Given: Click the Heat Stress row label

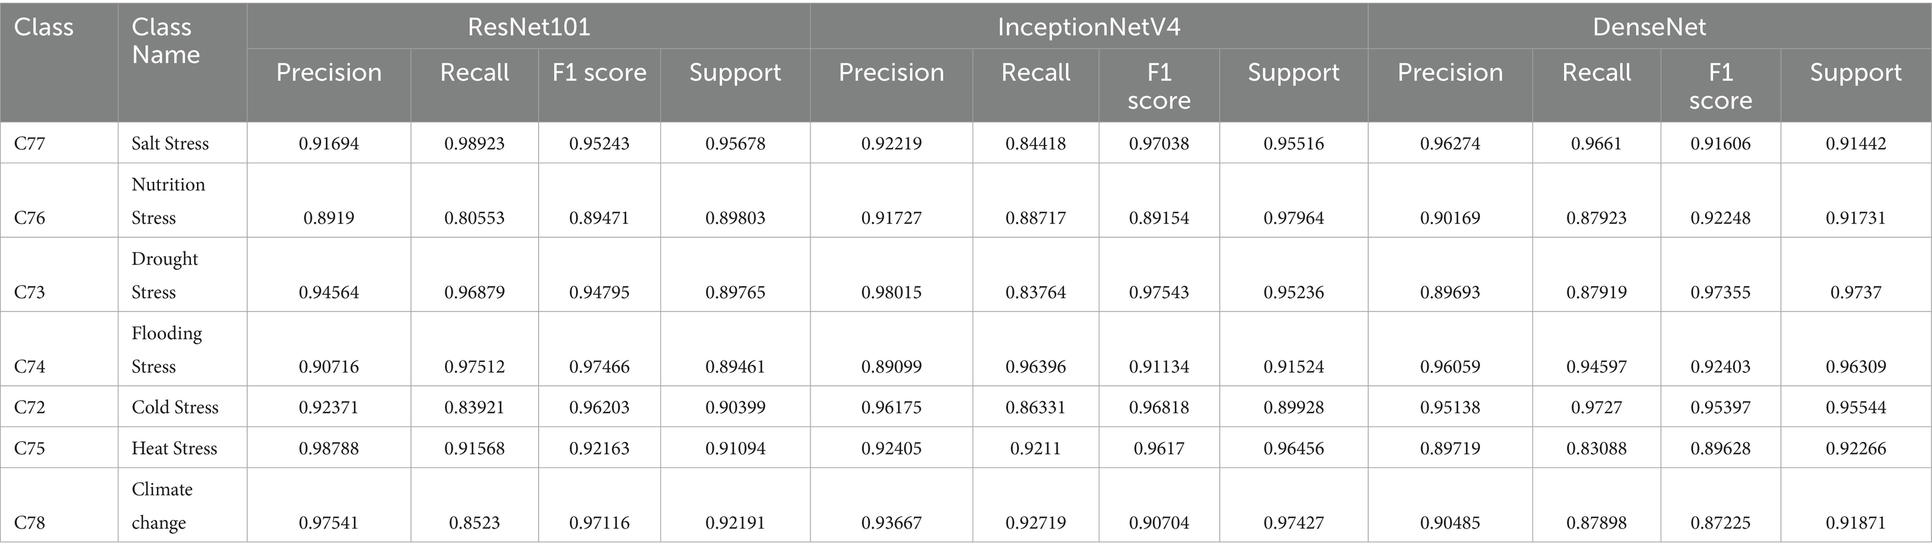Looking at the screenshot, I should 174,449.
